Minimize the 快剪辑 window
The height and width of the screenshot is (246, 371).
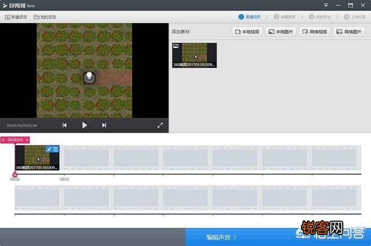pyautogui.click(x=339, y=5)
